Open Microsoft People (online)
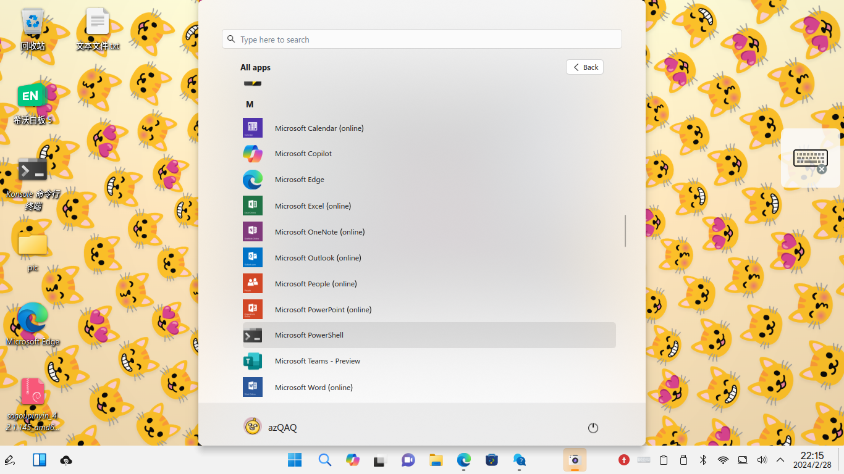Image resolution: width=844 pixels, height=474 pixels. click(x=429, y=283)
